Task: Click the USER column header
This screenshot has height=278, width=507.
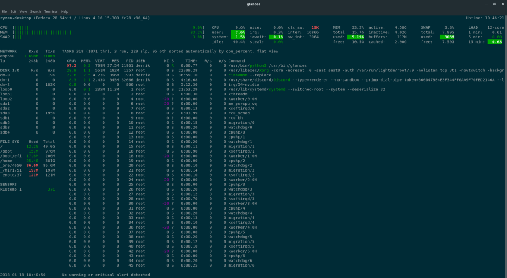Action: pos(141,61)
